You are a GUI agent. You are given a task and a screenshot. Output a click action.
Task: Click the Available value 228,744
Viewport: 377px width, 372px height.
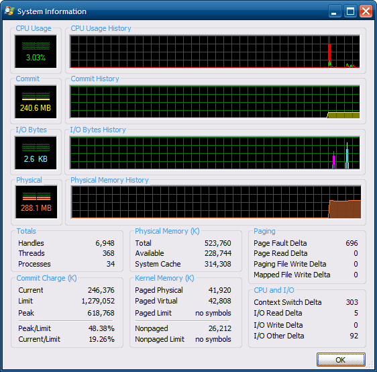[218, 253]
